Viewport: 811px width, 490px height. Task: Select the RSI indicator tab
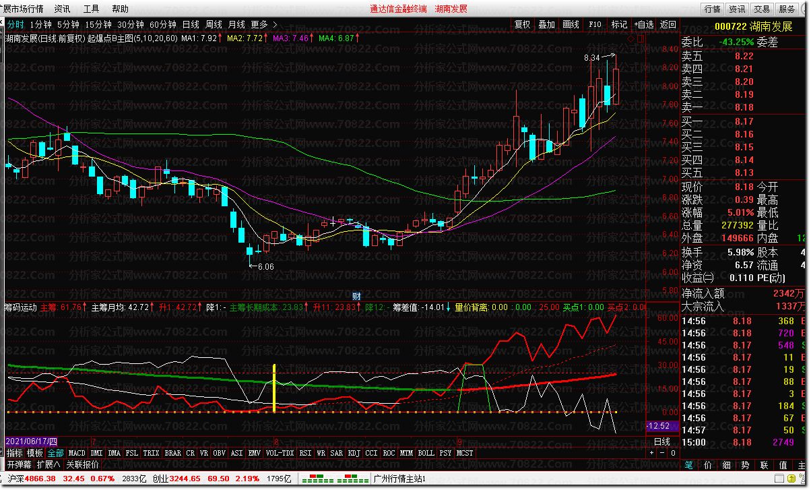click(306, 453)
